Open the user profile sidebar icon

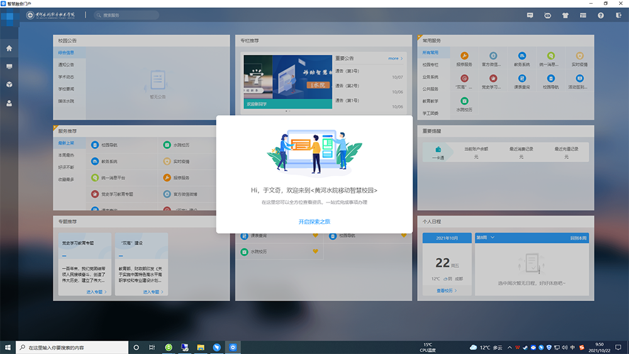[x=9, y=103]
